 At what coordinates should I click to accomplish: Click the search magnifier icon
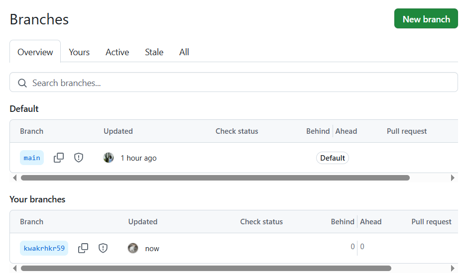click(x=22, y=83)
